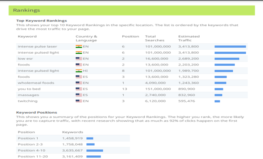Select the wholemeal foods keyword text
Image resolution: width=263 pixels, height=159 pixels.
[x=36, y=83]
